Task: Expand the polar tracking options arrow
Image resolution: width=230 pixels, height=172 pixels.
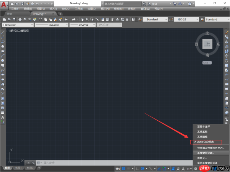Action: tap(146, 169)
